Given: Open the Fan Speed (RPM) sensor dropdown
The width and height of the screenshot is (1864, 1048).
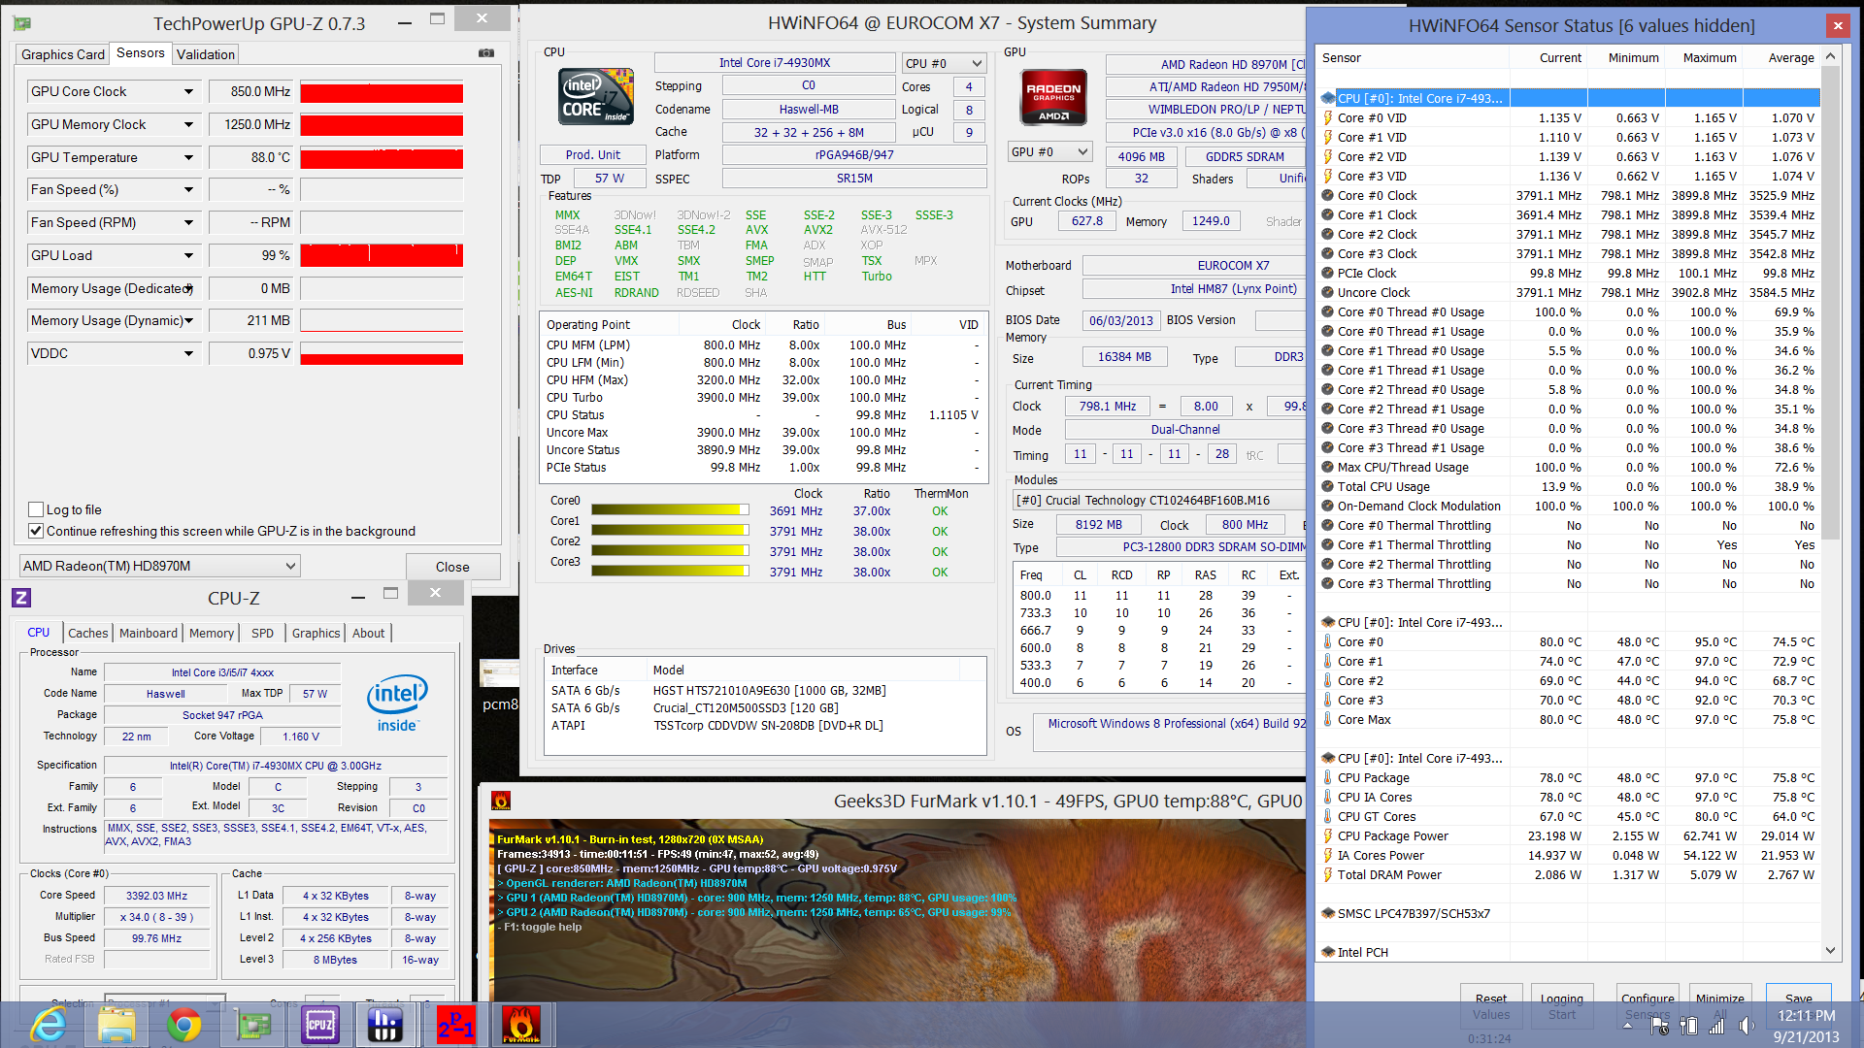Looking at the screenshot, I should (x=188, y=222).
